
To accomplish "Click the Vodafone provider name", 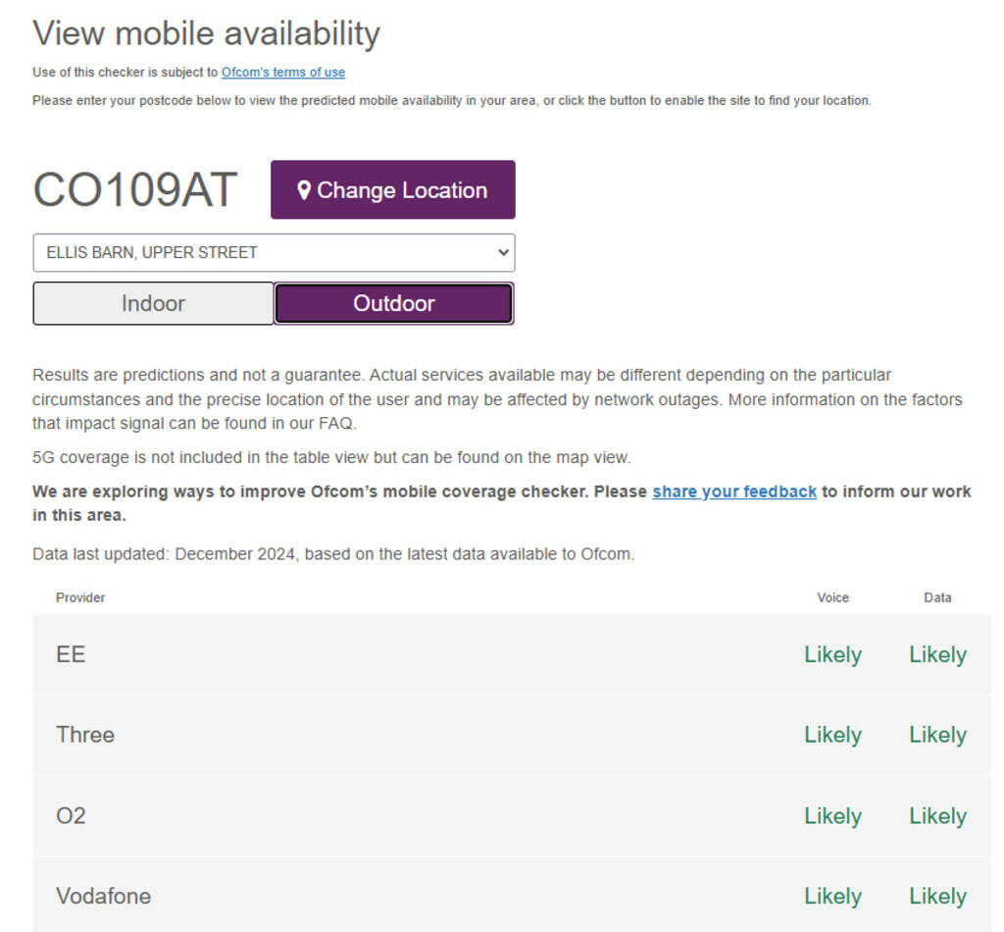I will [103, 896].
